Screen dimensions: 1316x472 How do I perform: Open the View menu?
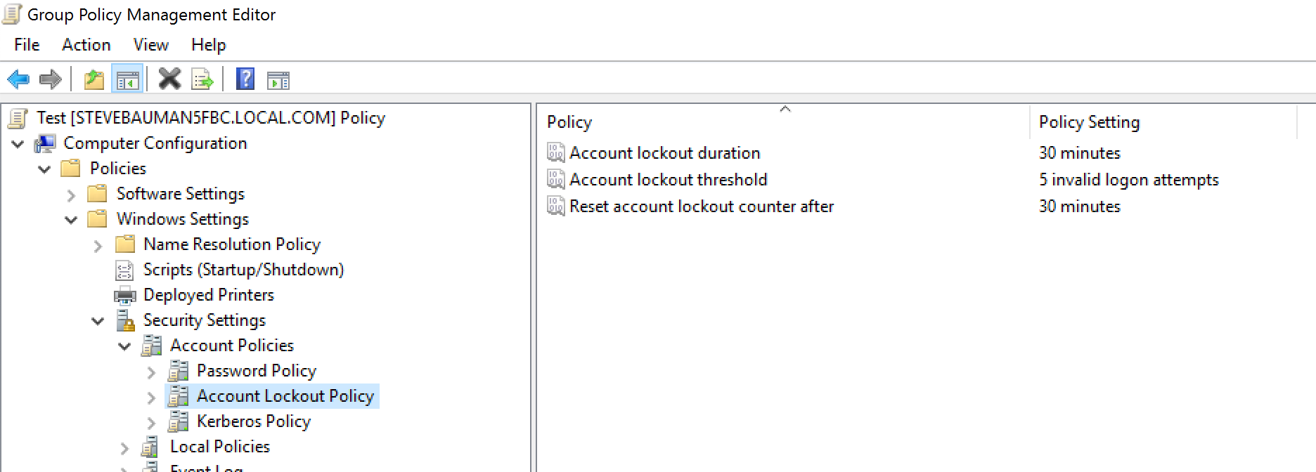tap(150, 44)
